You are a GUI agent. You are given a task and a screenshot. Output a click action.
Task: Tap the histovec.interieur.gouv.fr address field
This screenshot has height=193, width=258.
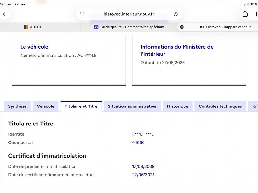(x=129, y=14)
